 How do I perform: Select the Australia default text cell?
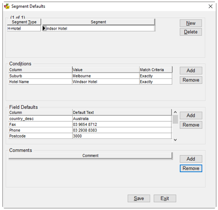pyautogui.click(x=122, y=119)
